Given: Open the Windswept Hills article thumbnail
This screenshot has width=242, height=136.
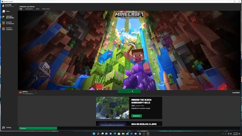Looking at the screenshot, I should click(113, 108).
